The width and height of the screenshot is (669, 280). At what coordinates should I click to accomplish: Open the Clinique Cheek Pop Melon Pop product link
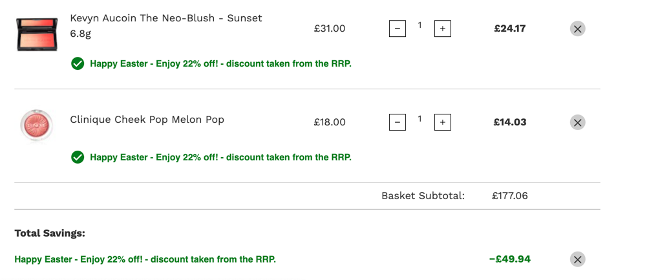point(147,120)
